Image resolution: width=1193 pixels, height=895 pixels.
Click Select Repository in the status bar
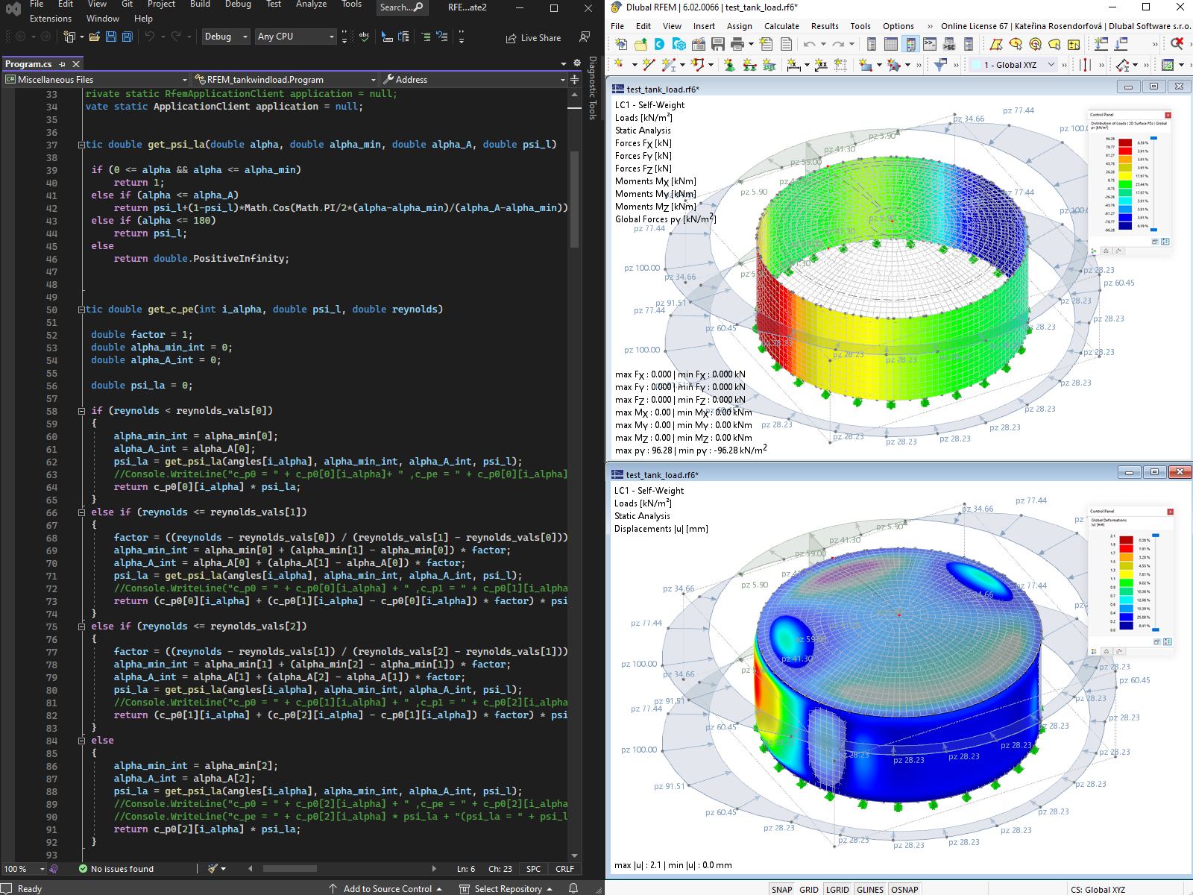point(507,888)
